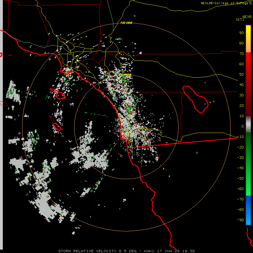The width and height of the screenshot is (253, 253).
Task: Pick the gray zero-velocity color bar segment
Action: click(x=248, y=125)
